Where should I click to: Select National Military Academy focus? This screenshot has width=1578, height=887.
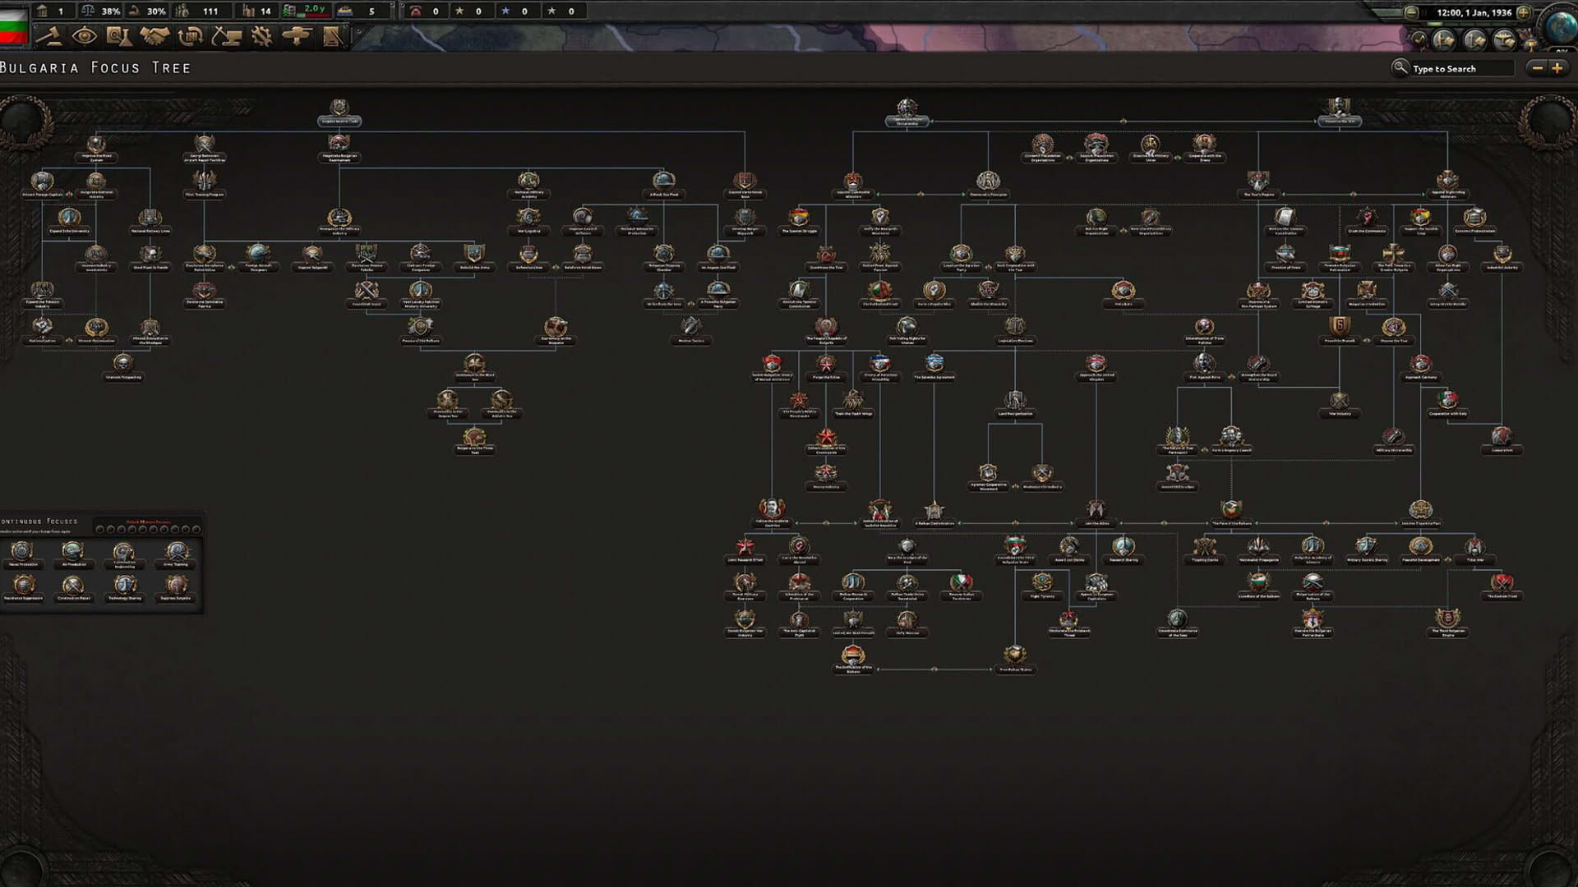coord(528,185)
